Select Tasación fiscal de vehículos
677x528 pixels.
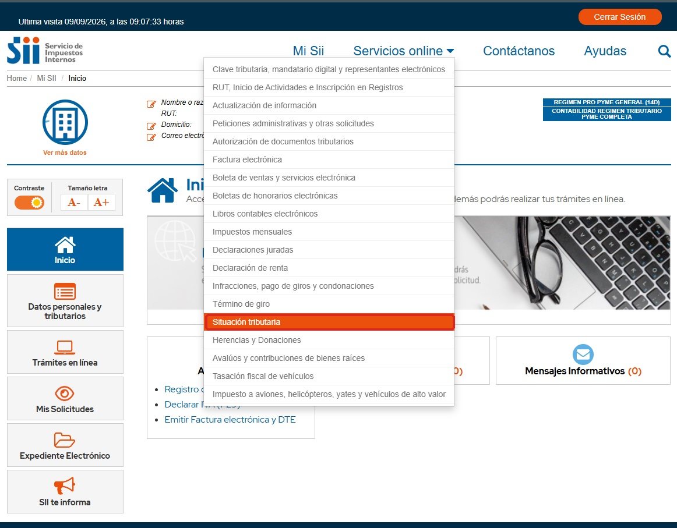click(x=329, y=377)
